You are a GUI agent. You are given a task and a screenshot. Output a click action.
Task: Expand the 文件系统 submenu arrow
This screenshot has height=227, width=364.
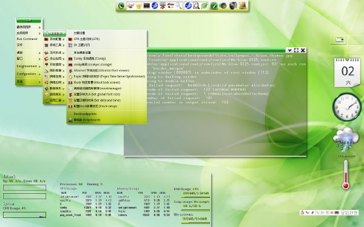[x=64, y=53]
